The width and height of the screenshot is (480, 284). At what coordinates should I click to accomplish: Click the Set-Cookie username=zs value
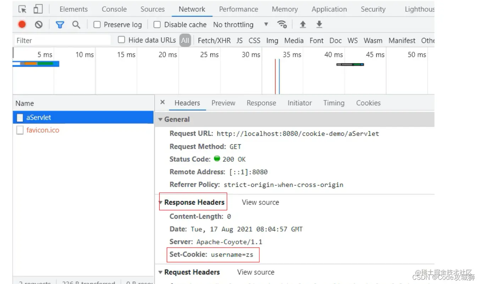pyautogui.click(x=232, y=255)
